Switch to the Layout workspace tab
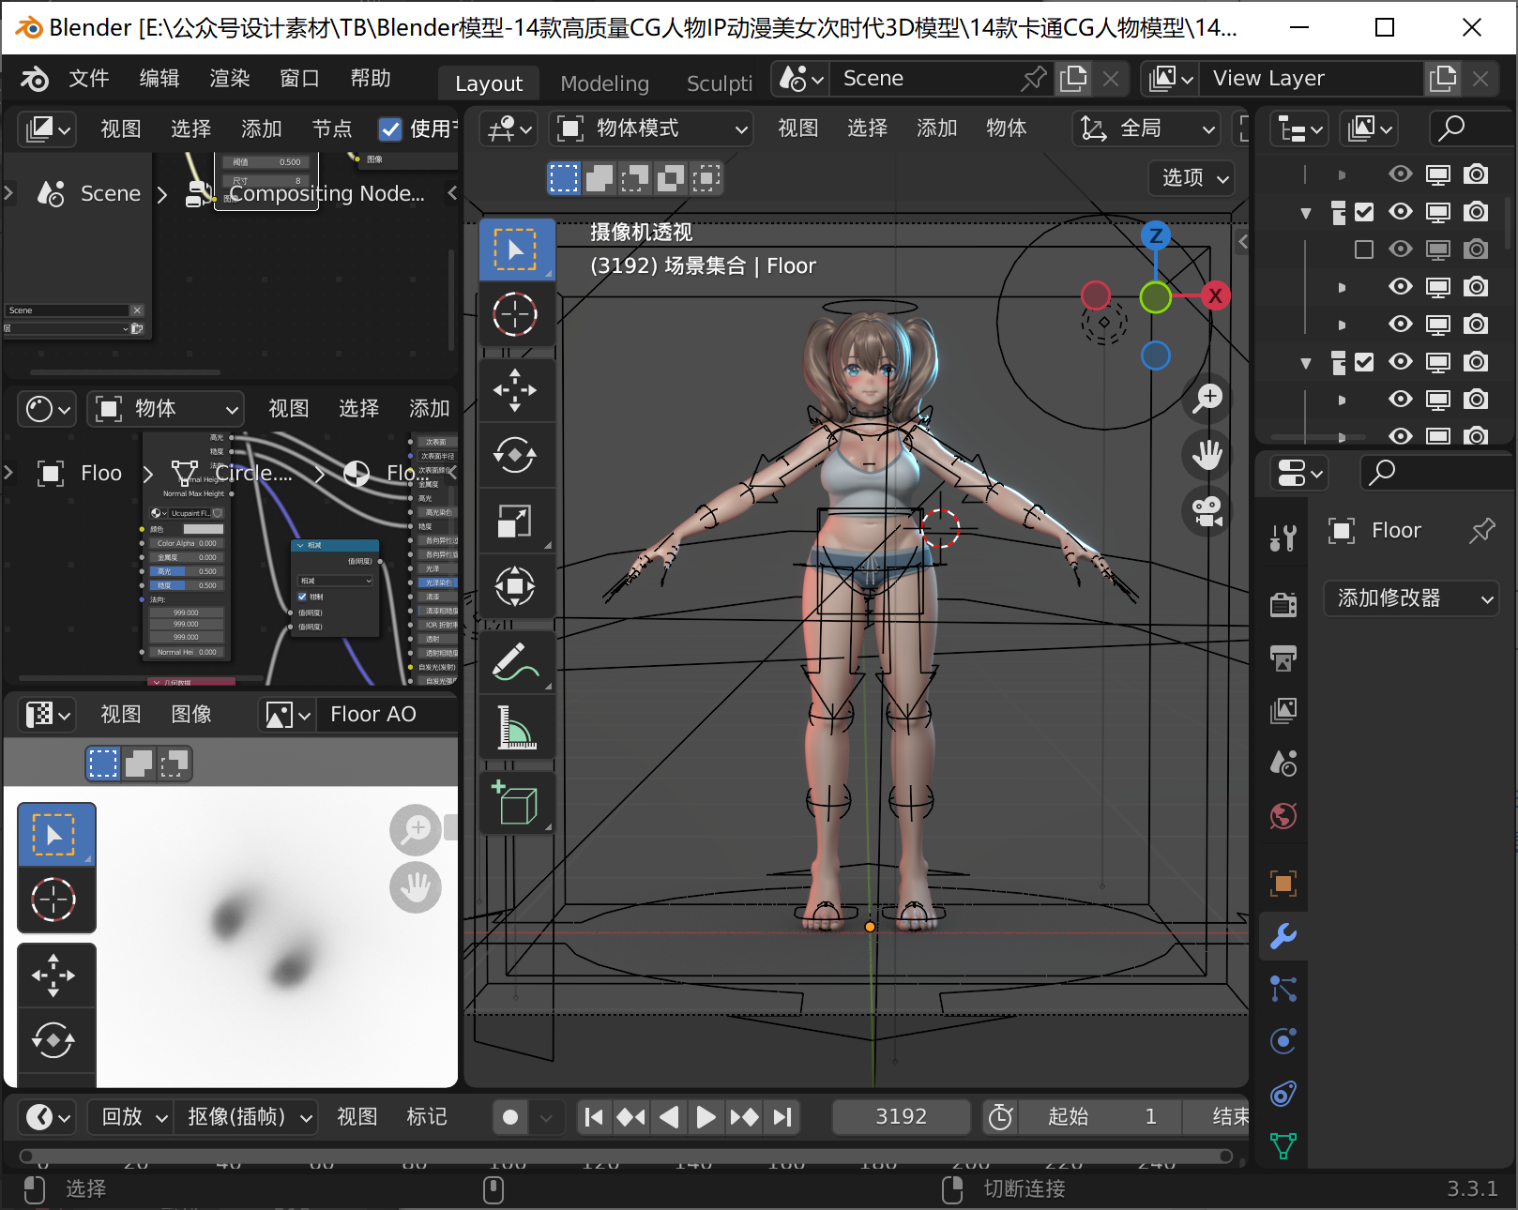This screenshot has height=1210, width=1518. [489, 83]
